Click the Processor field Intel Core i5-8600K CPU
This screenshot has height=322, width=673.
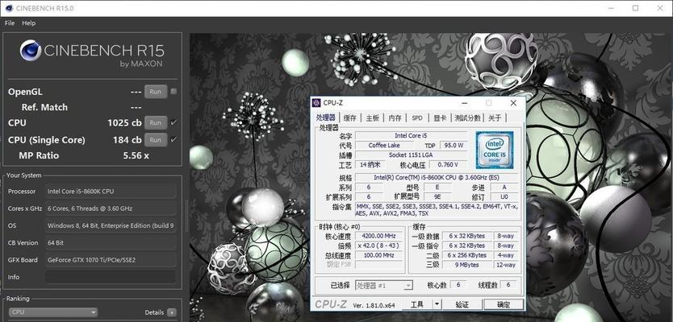pyautogui.click(x=111, y=192)
